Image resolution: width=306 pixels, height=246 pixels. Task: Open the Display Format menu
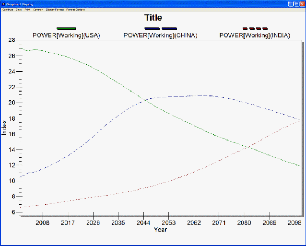54,10
